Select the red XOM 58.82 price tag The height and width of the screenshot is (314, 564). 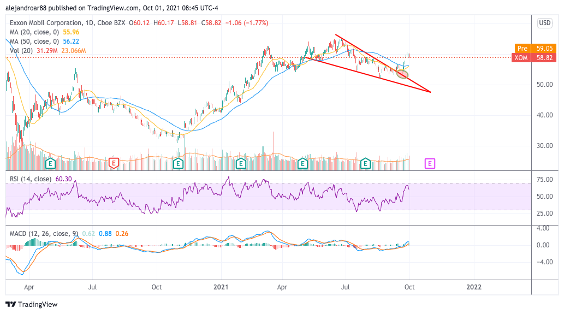pyautogui.click(x=534, y=57)
